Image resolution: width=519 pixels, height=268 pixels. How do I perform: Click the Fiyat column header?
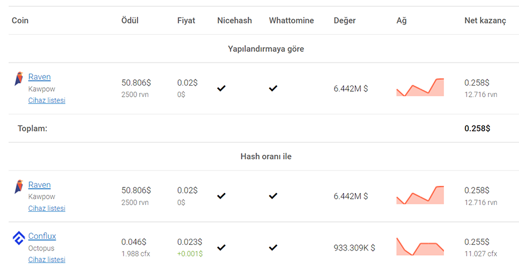coord(186,20)
